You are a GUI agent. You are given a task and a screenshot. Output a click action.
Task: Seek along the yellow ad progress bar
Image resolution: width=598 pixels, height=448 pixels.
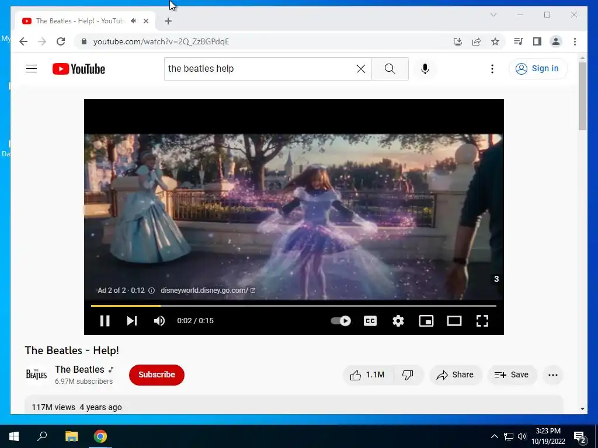(294, 306)
